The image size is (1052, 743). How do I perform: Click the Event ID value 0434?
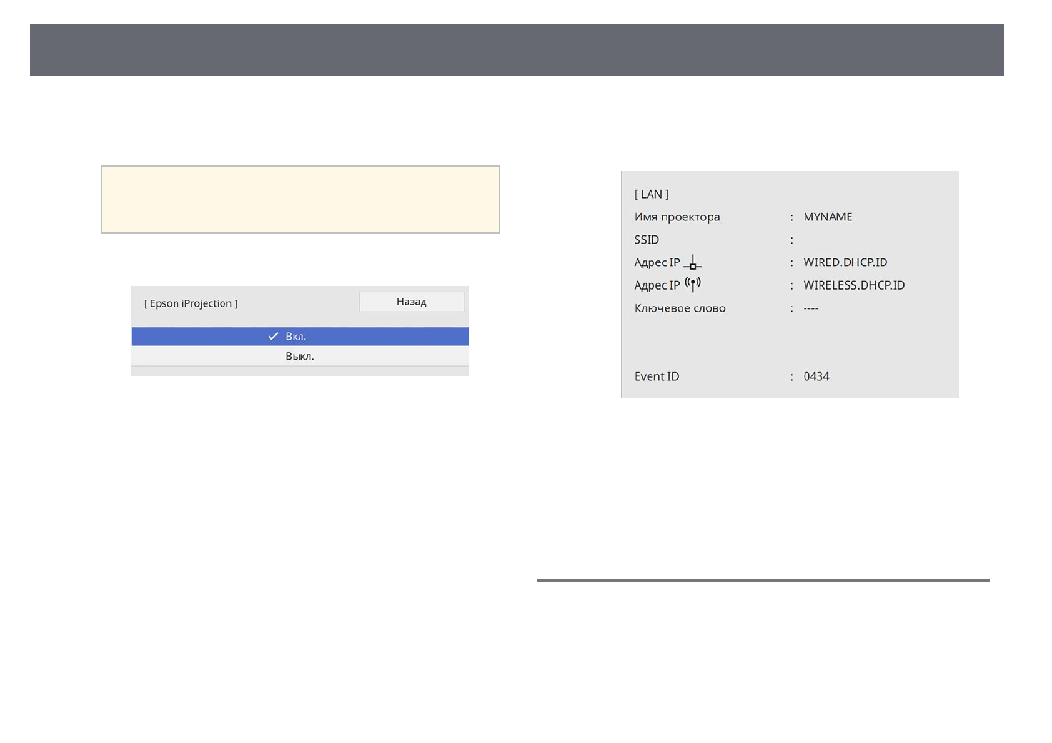816,376
